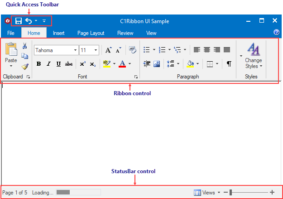The height and width of the screenshot is (199, 283).
Task: Click the Insert Picture icon
Action: tap(157, 64)
